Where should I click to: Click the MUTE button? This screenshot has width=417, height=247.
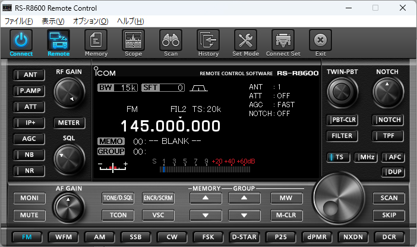[29, 215]
